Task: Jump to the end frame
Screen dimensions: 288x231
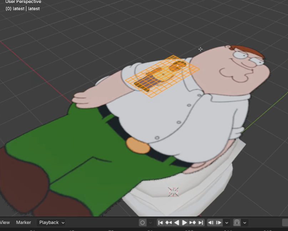Action: [x=201, y=223]
